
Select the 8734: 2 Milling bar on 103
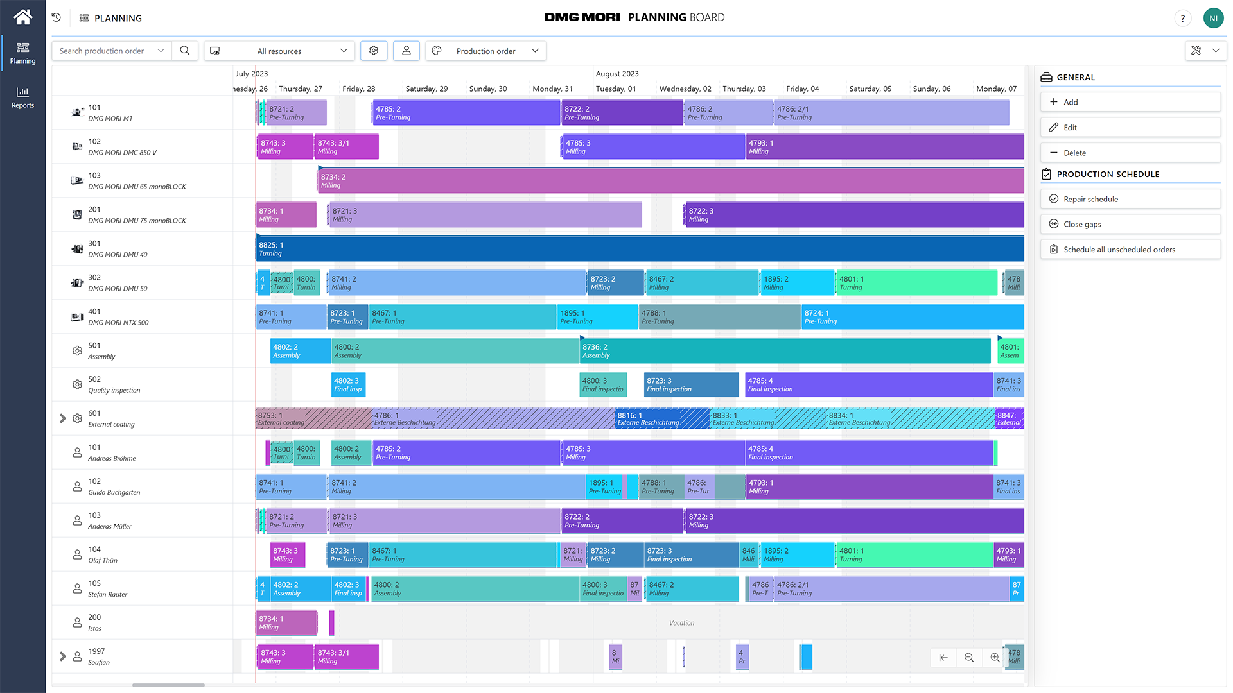(671, 181)
